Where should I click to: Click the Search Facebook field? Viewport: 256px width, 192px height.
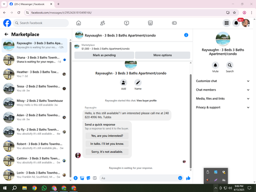41,23
